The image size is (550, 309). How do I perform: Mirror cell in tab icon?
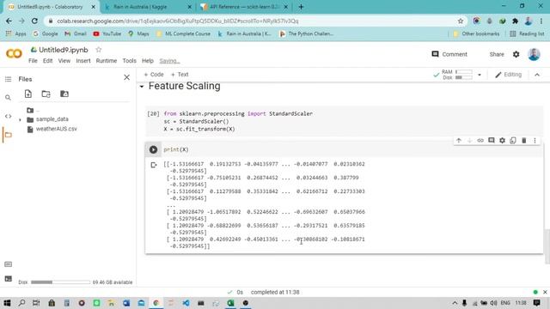513,141
